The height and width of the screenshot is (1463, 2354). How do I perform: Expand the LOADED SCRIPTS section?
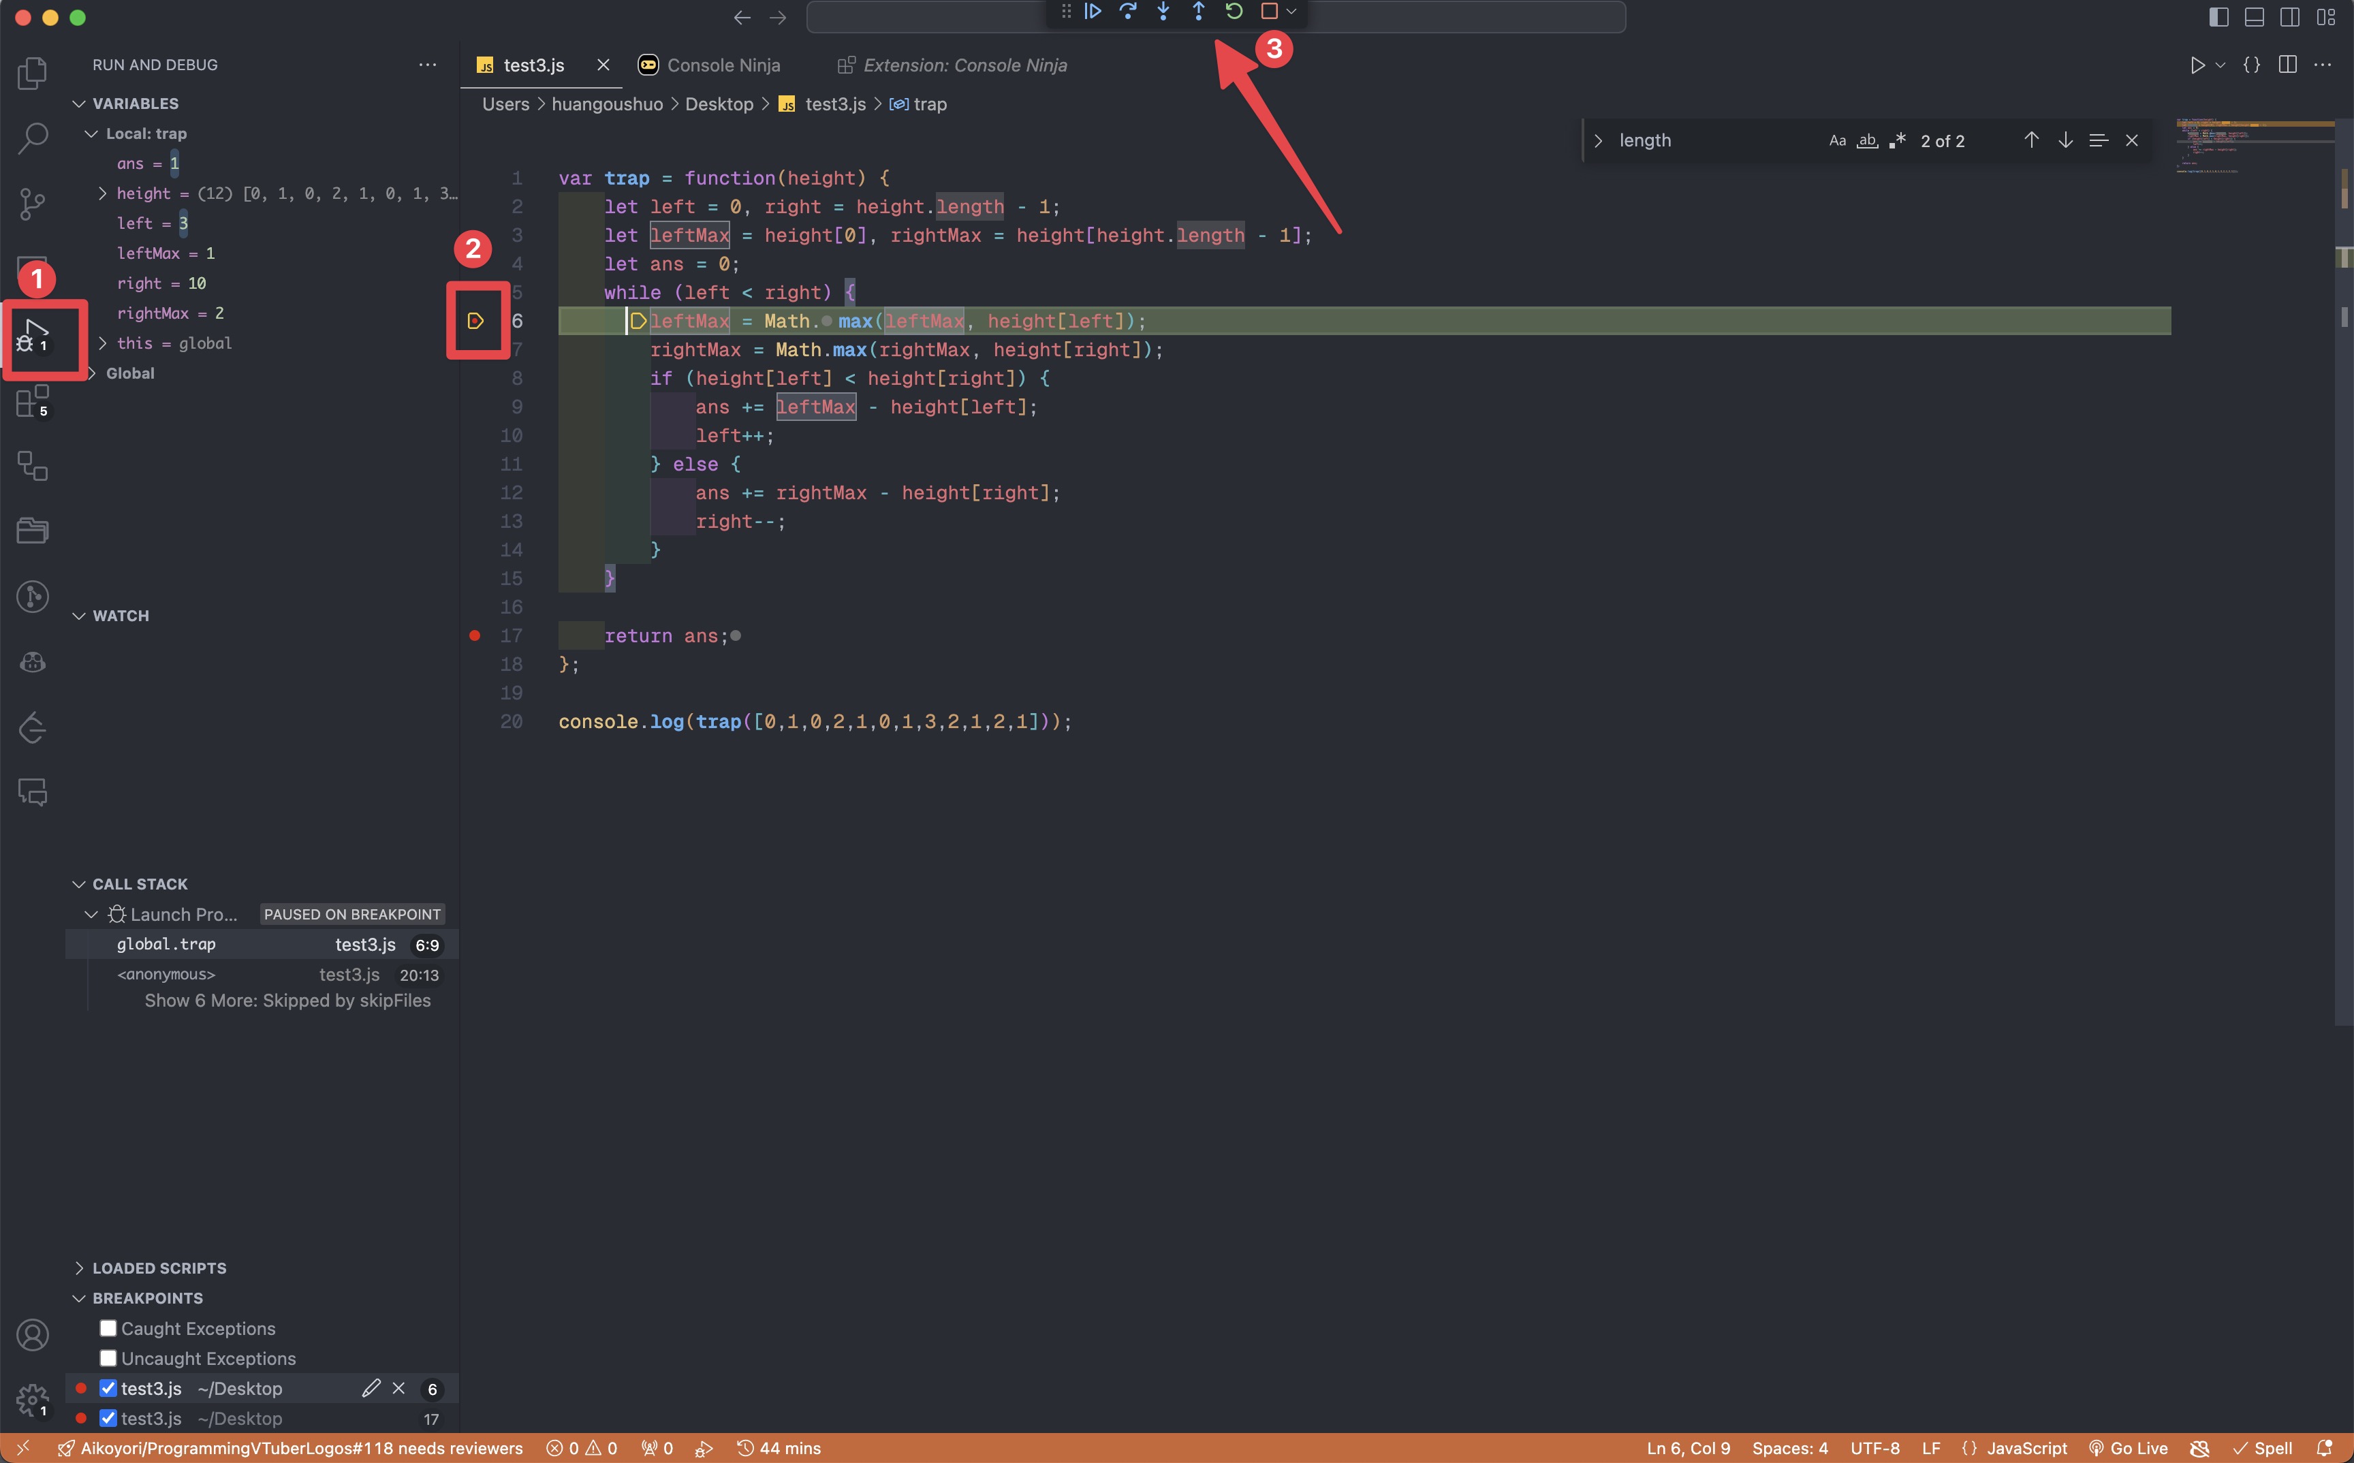79,1268
